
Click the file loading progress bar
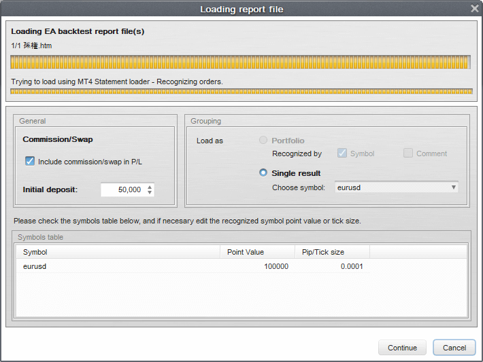point(241,62)
